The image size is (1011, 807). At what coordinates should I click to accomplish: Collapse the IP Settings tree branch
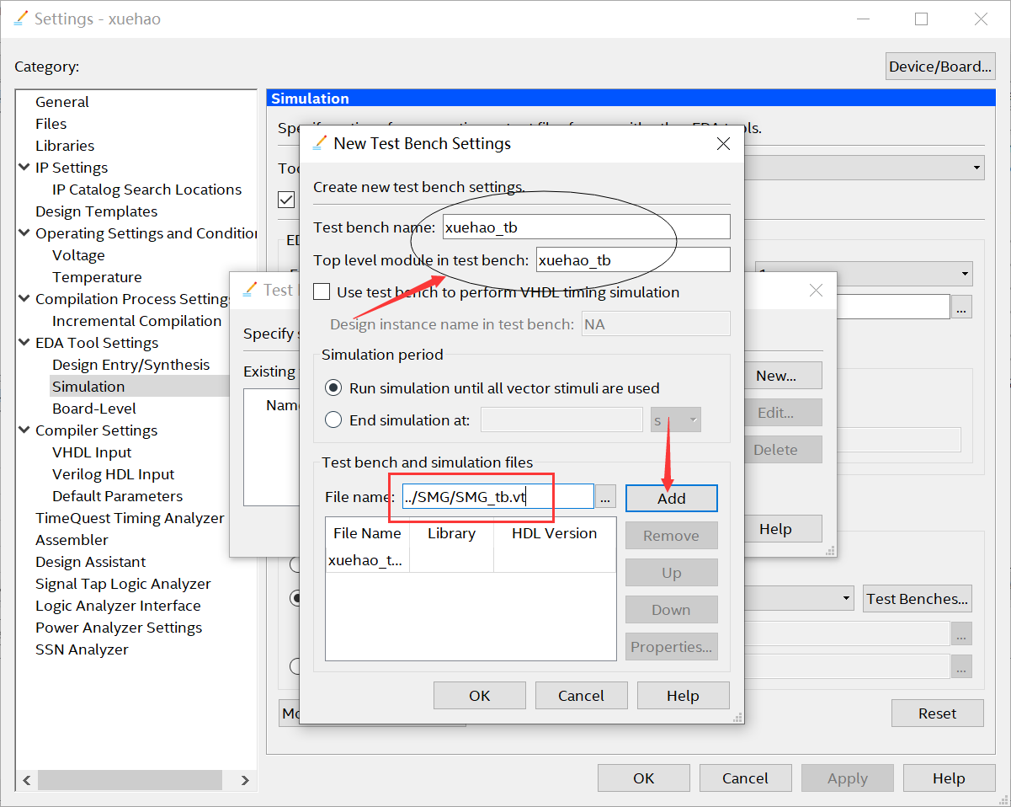24,167
